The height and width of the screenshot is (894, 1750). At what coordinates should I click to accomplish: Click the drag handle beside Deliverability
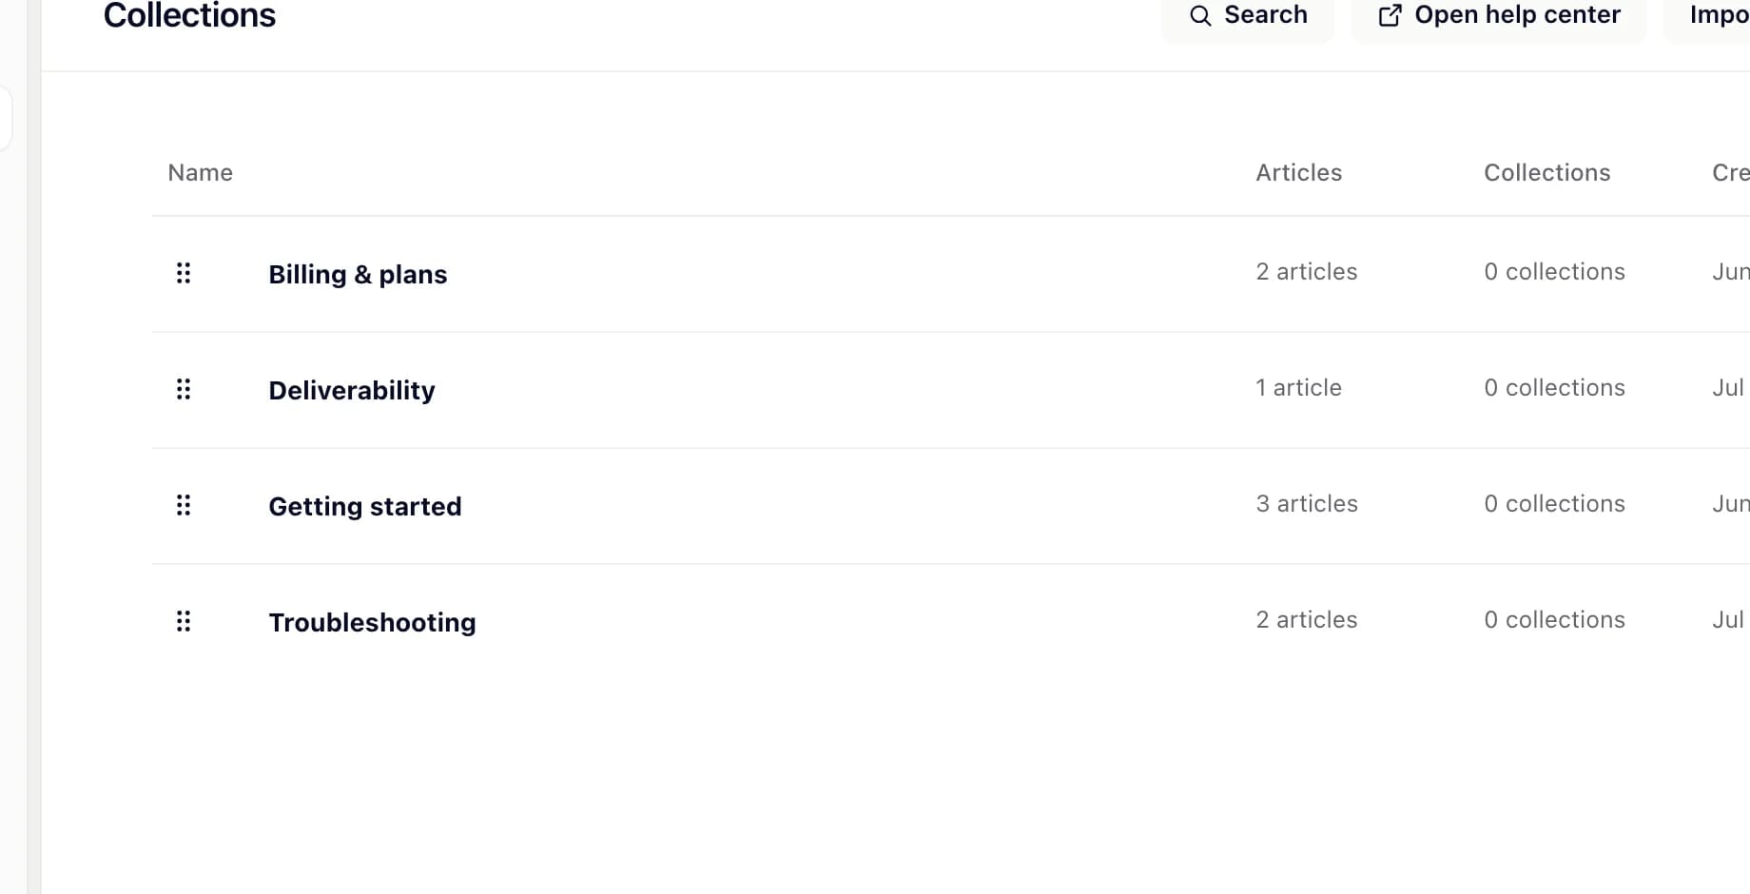pos(184,389)
